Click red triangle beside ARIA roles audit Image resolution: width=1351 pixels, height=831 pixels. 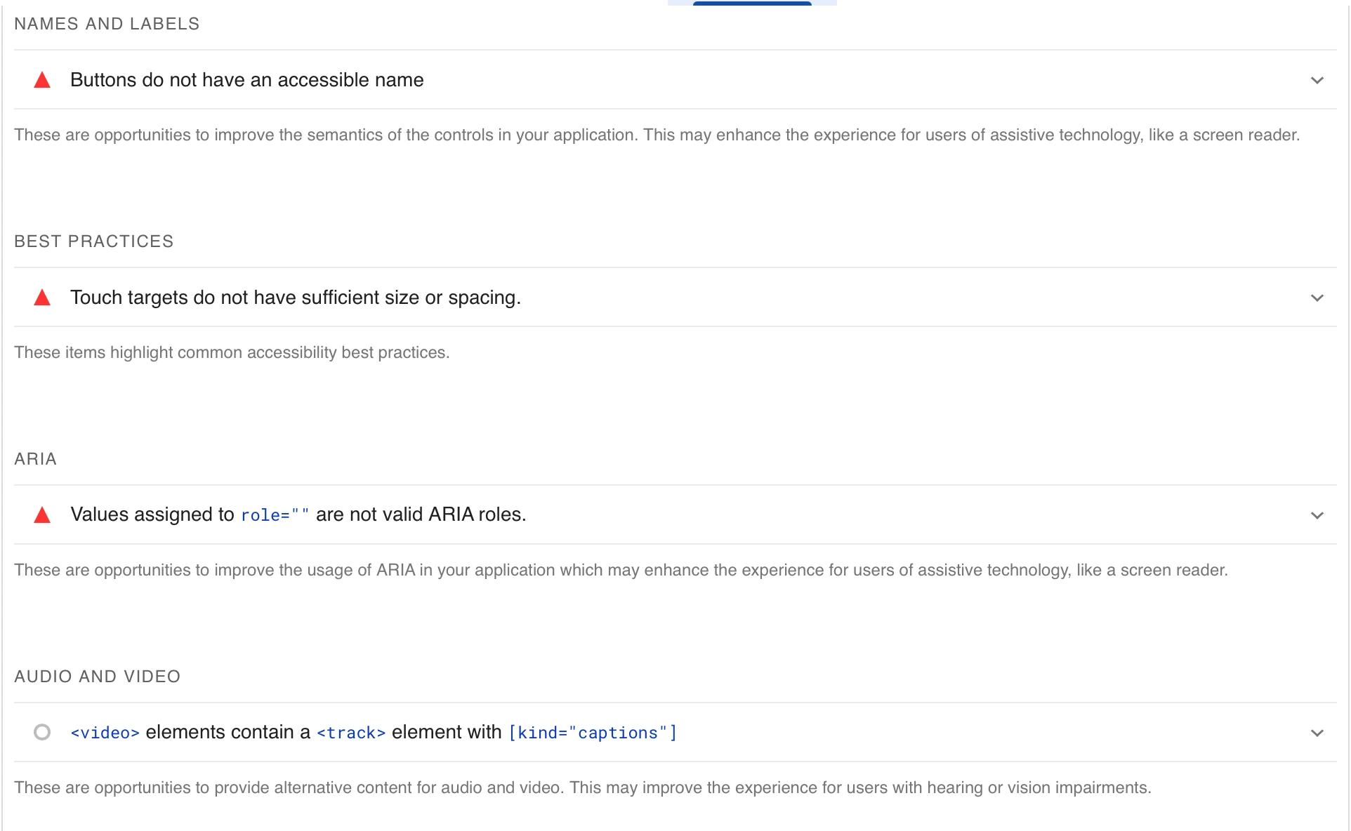[42, 515]
